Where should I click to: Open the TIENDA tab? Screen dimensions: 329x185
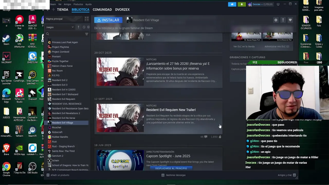62,10
